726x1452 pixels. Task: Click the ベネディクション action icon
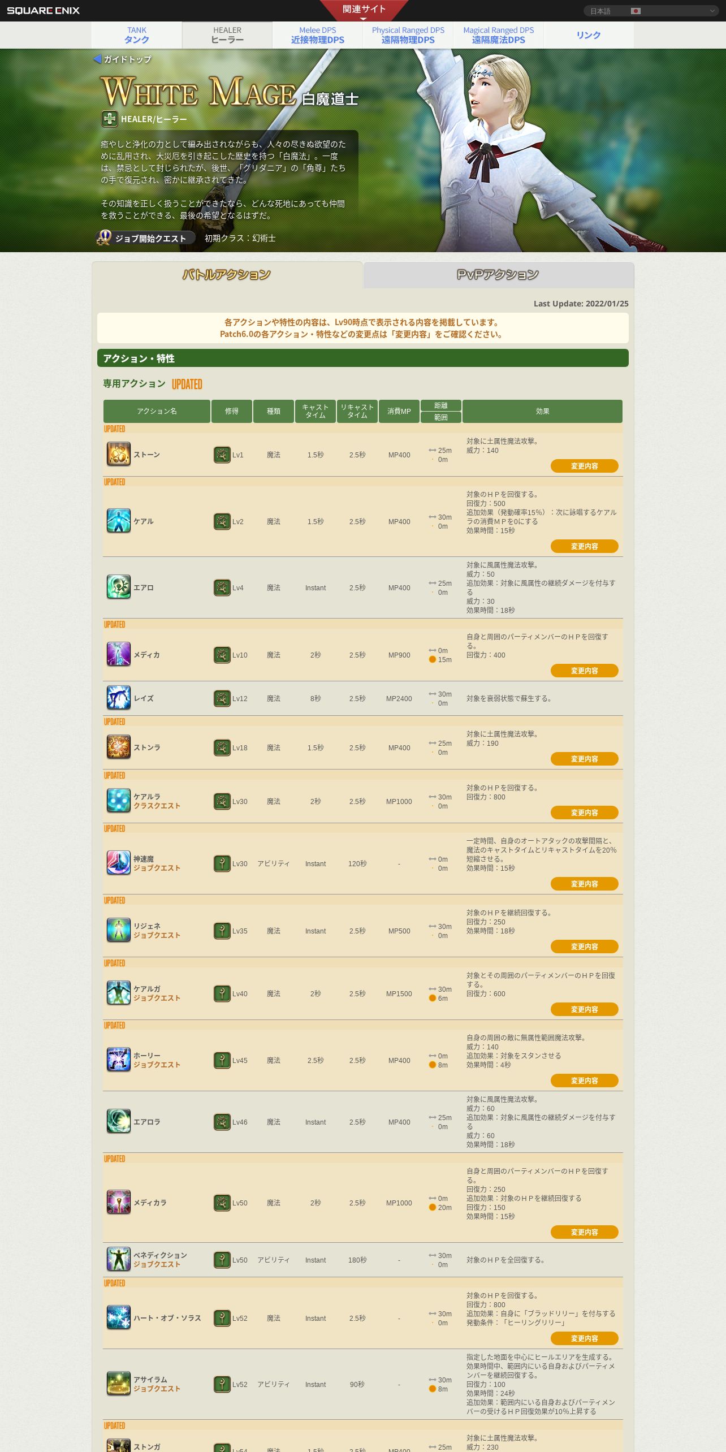[x=118, y=1260]
